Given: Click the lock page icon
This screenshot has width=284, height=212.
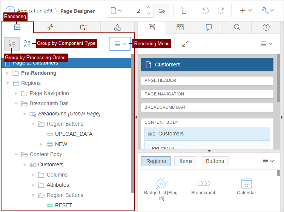Looking at the screenshot, I should [183, 11].
